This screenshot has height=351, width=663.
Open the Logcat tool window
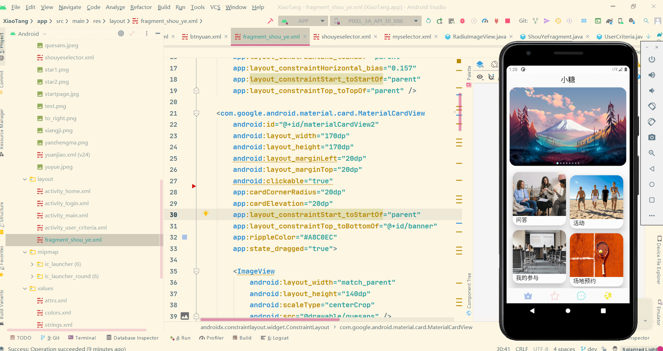pyautogui.click(x=275, y=338)
